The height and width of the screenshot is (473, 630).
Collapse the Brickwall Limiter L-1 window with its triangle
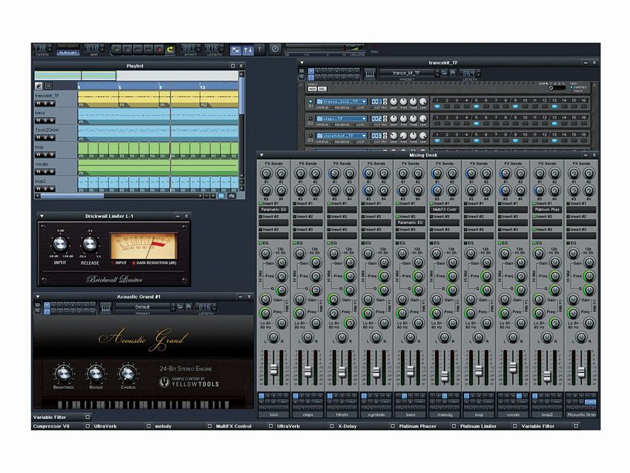click(42, 216)
